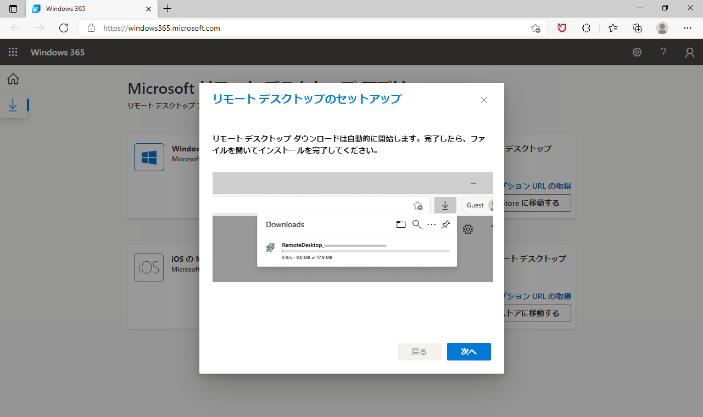Click the browser refresh button

pos(64,28)
